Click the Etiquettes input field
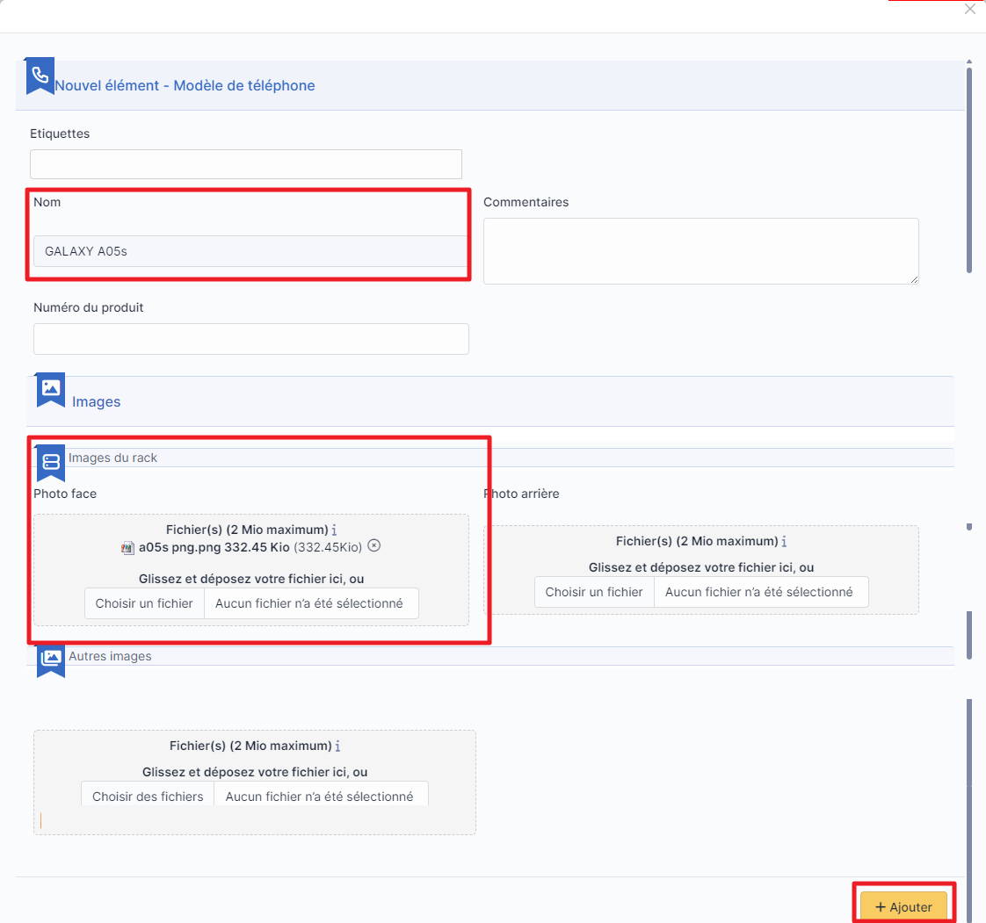986x923 pixels. [x=246, y=164]
